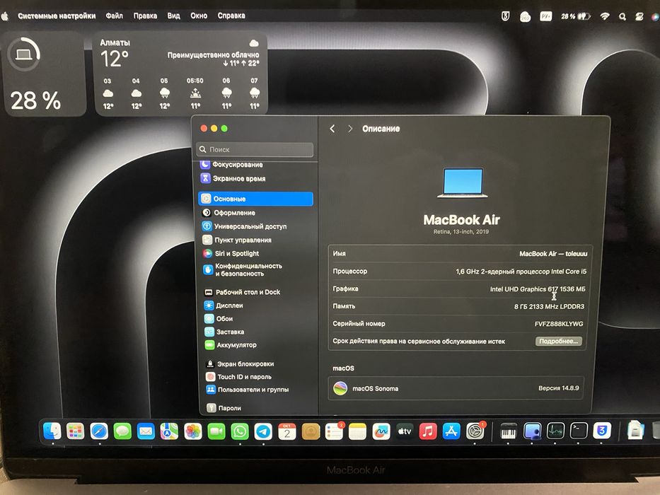Open Mail app in the Dock
660x495 pixels.
coord(146,431)
